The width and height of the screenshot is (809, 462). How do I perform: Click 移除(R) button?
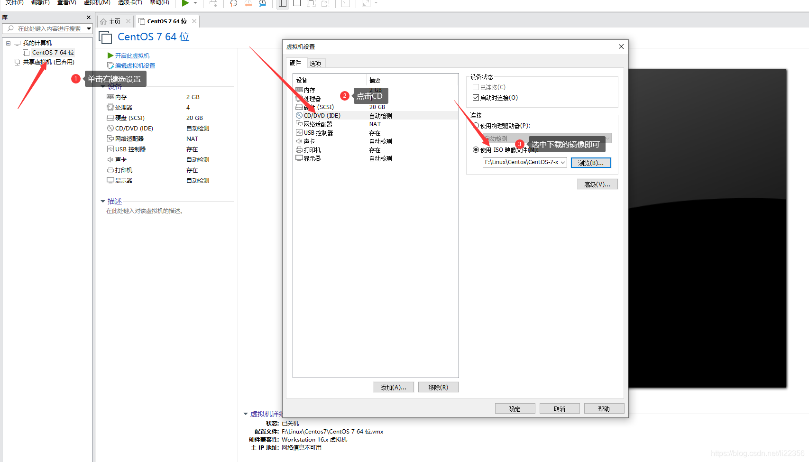click(x=438, y=387)
